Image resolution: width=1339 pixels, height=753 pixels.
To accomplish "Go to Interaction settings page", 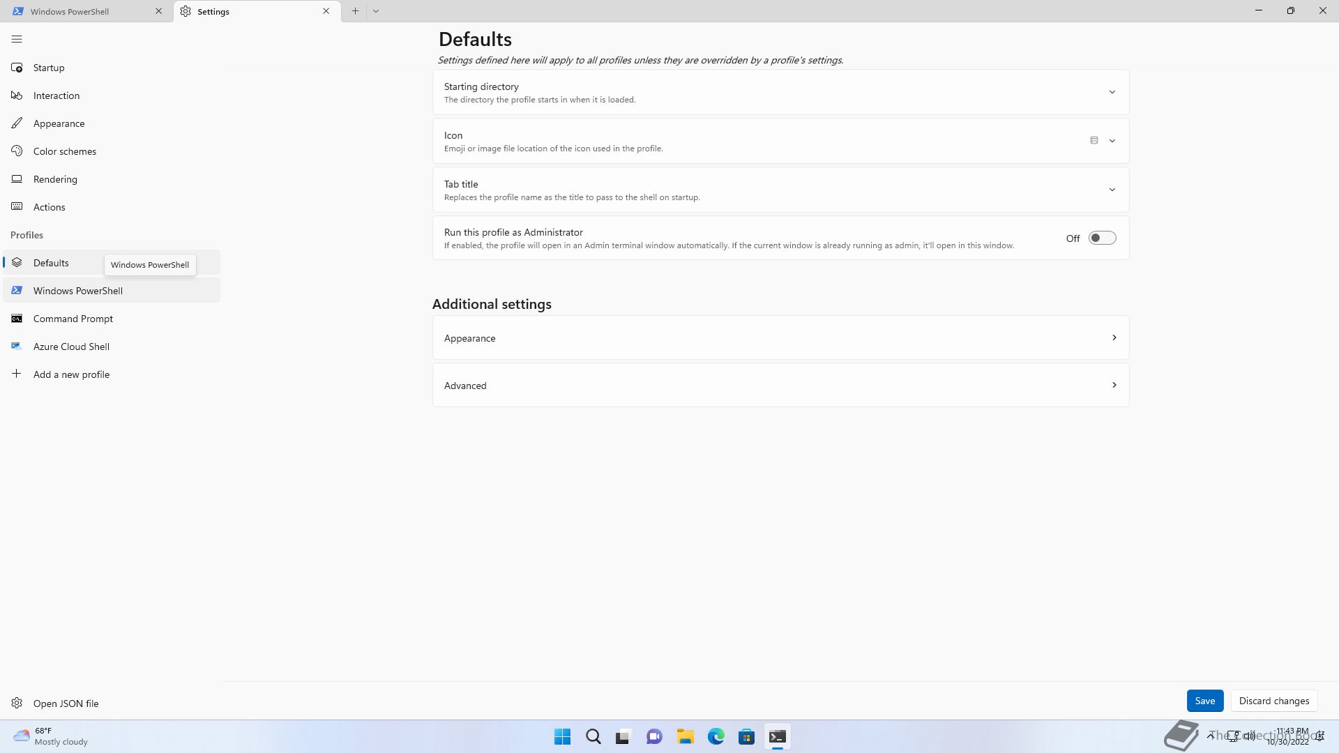I will (112, 96).
